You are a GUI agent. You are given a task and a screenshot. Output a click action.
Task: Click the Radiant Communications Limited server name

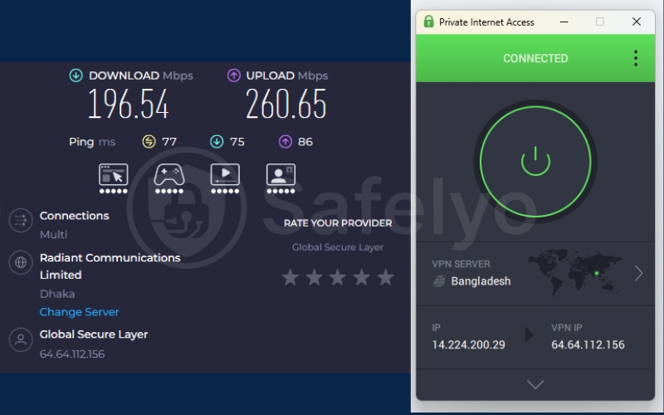110,266
